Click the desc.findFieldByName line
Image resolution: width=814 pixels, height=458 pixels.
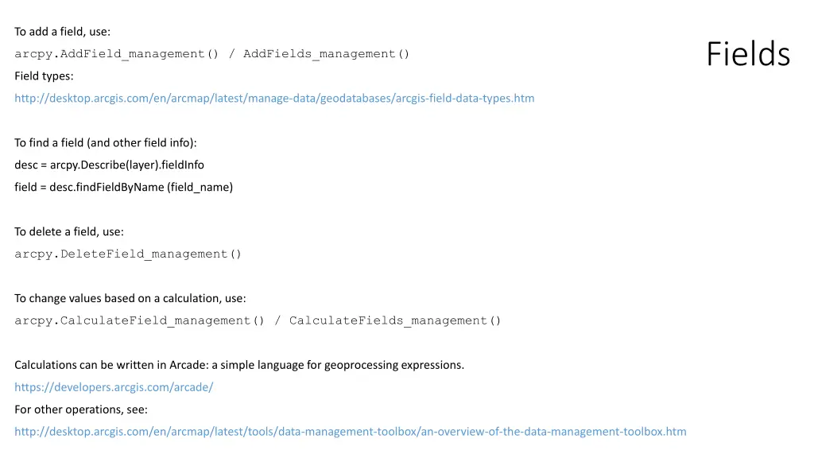[x=123, y=188]
